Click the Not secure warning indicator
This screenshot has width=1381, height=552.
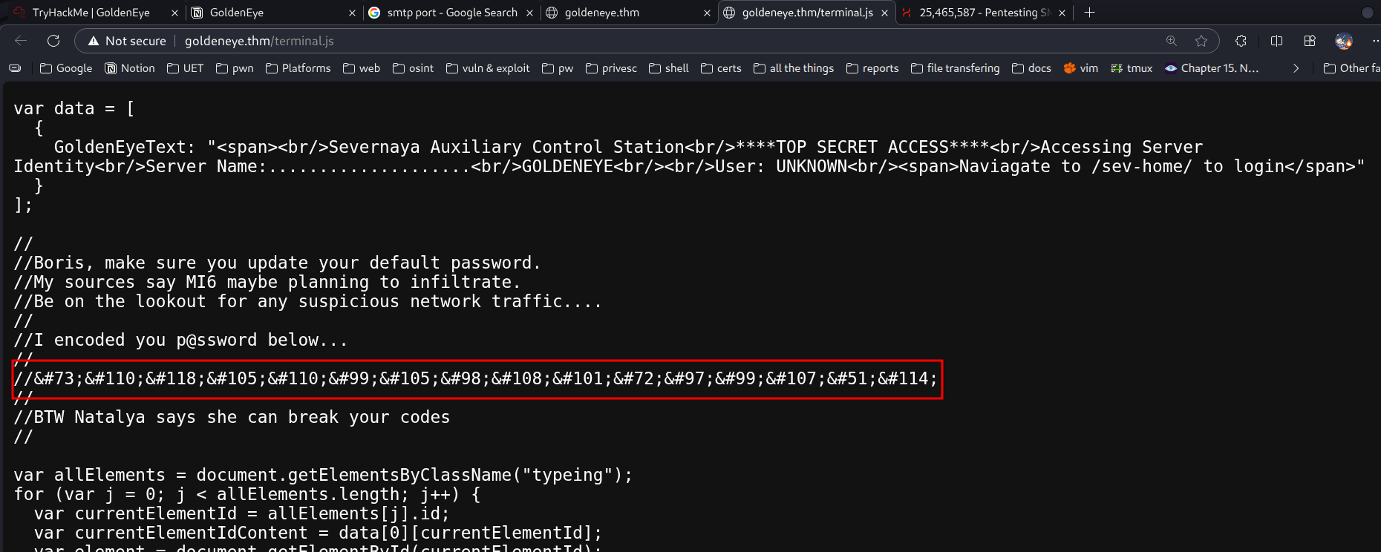(x=127, y=41)
